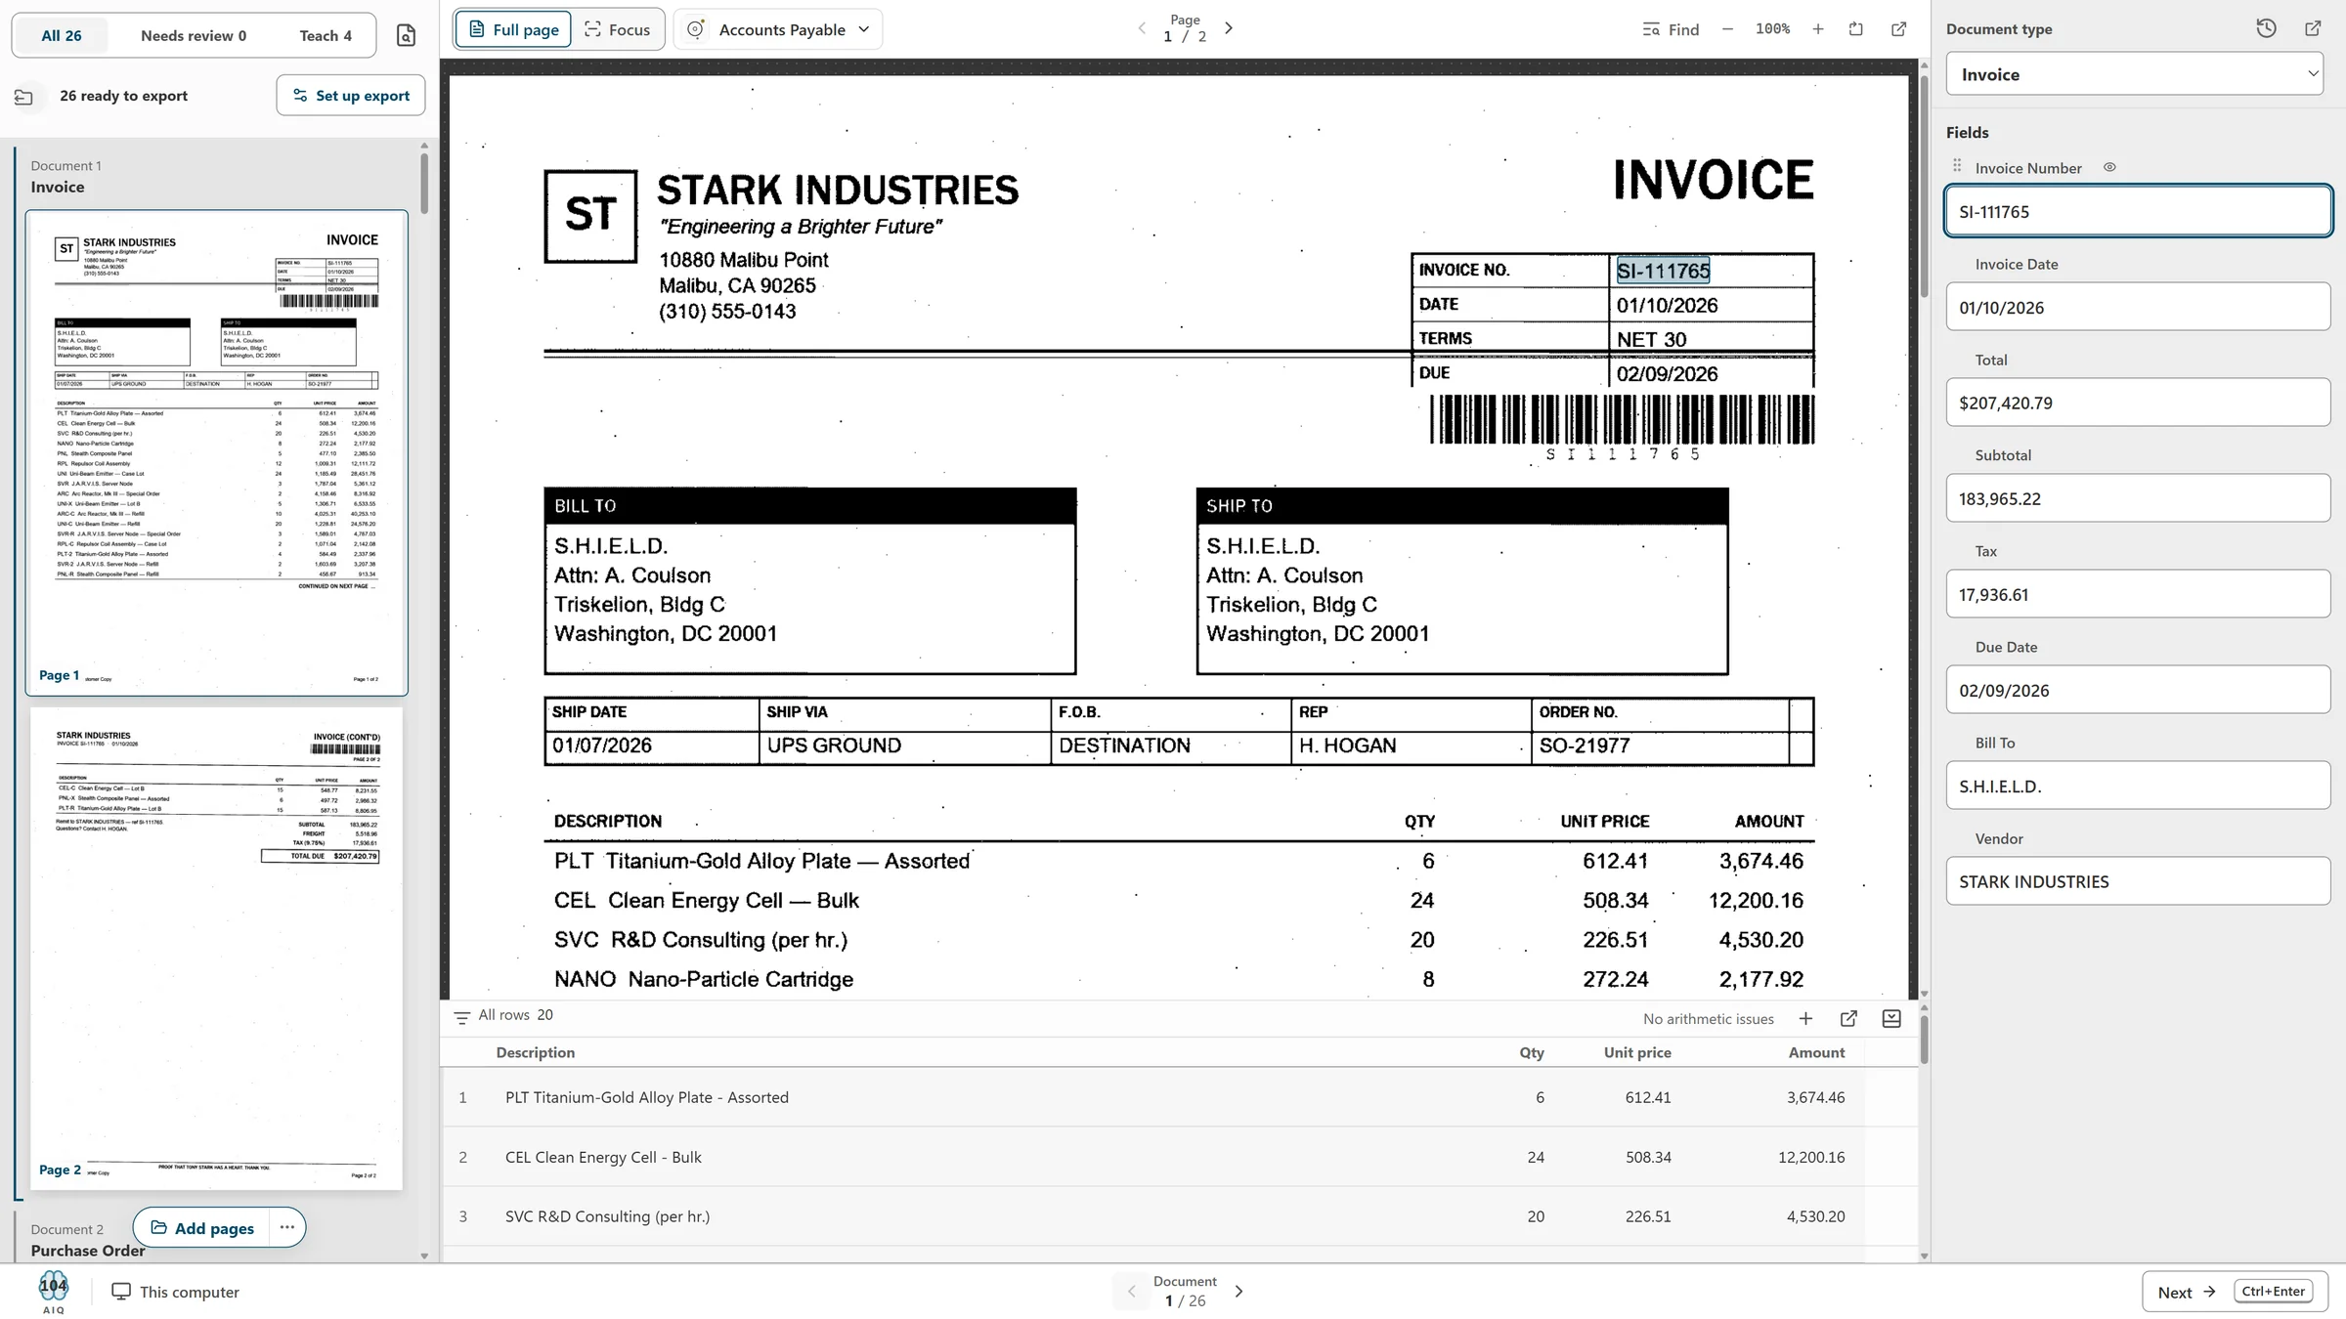Go to next document arrow at bottom
The width and height of the screenshot is (2346, 1319).
coord(1239,1292)
